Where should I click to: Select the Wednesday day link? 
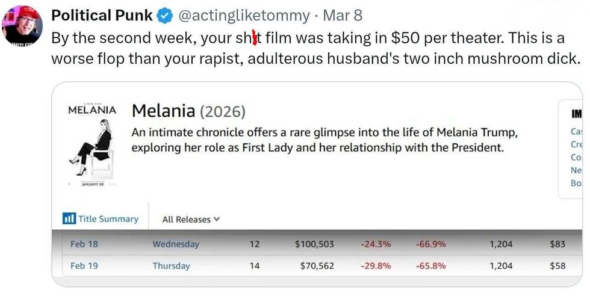pos(176,244)
